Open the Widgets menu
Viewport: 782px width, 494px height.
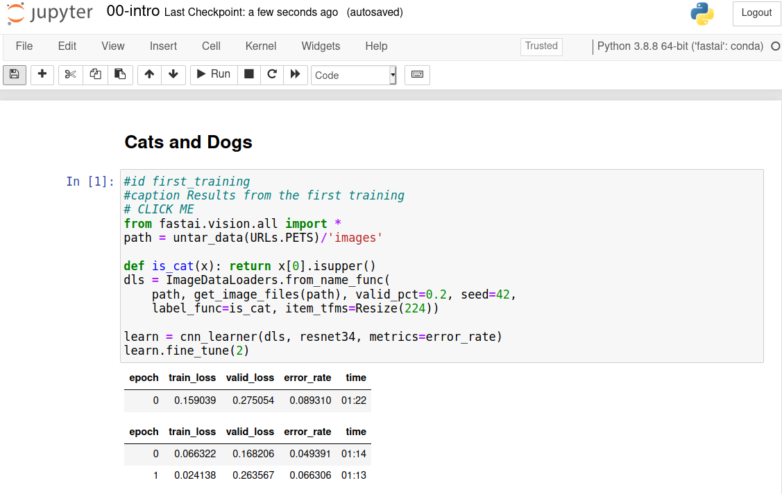click(x=321, y=46)
